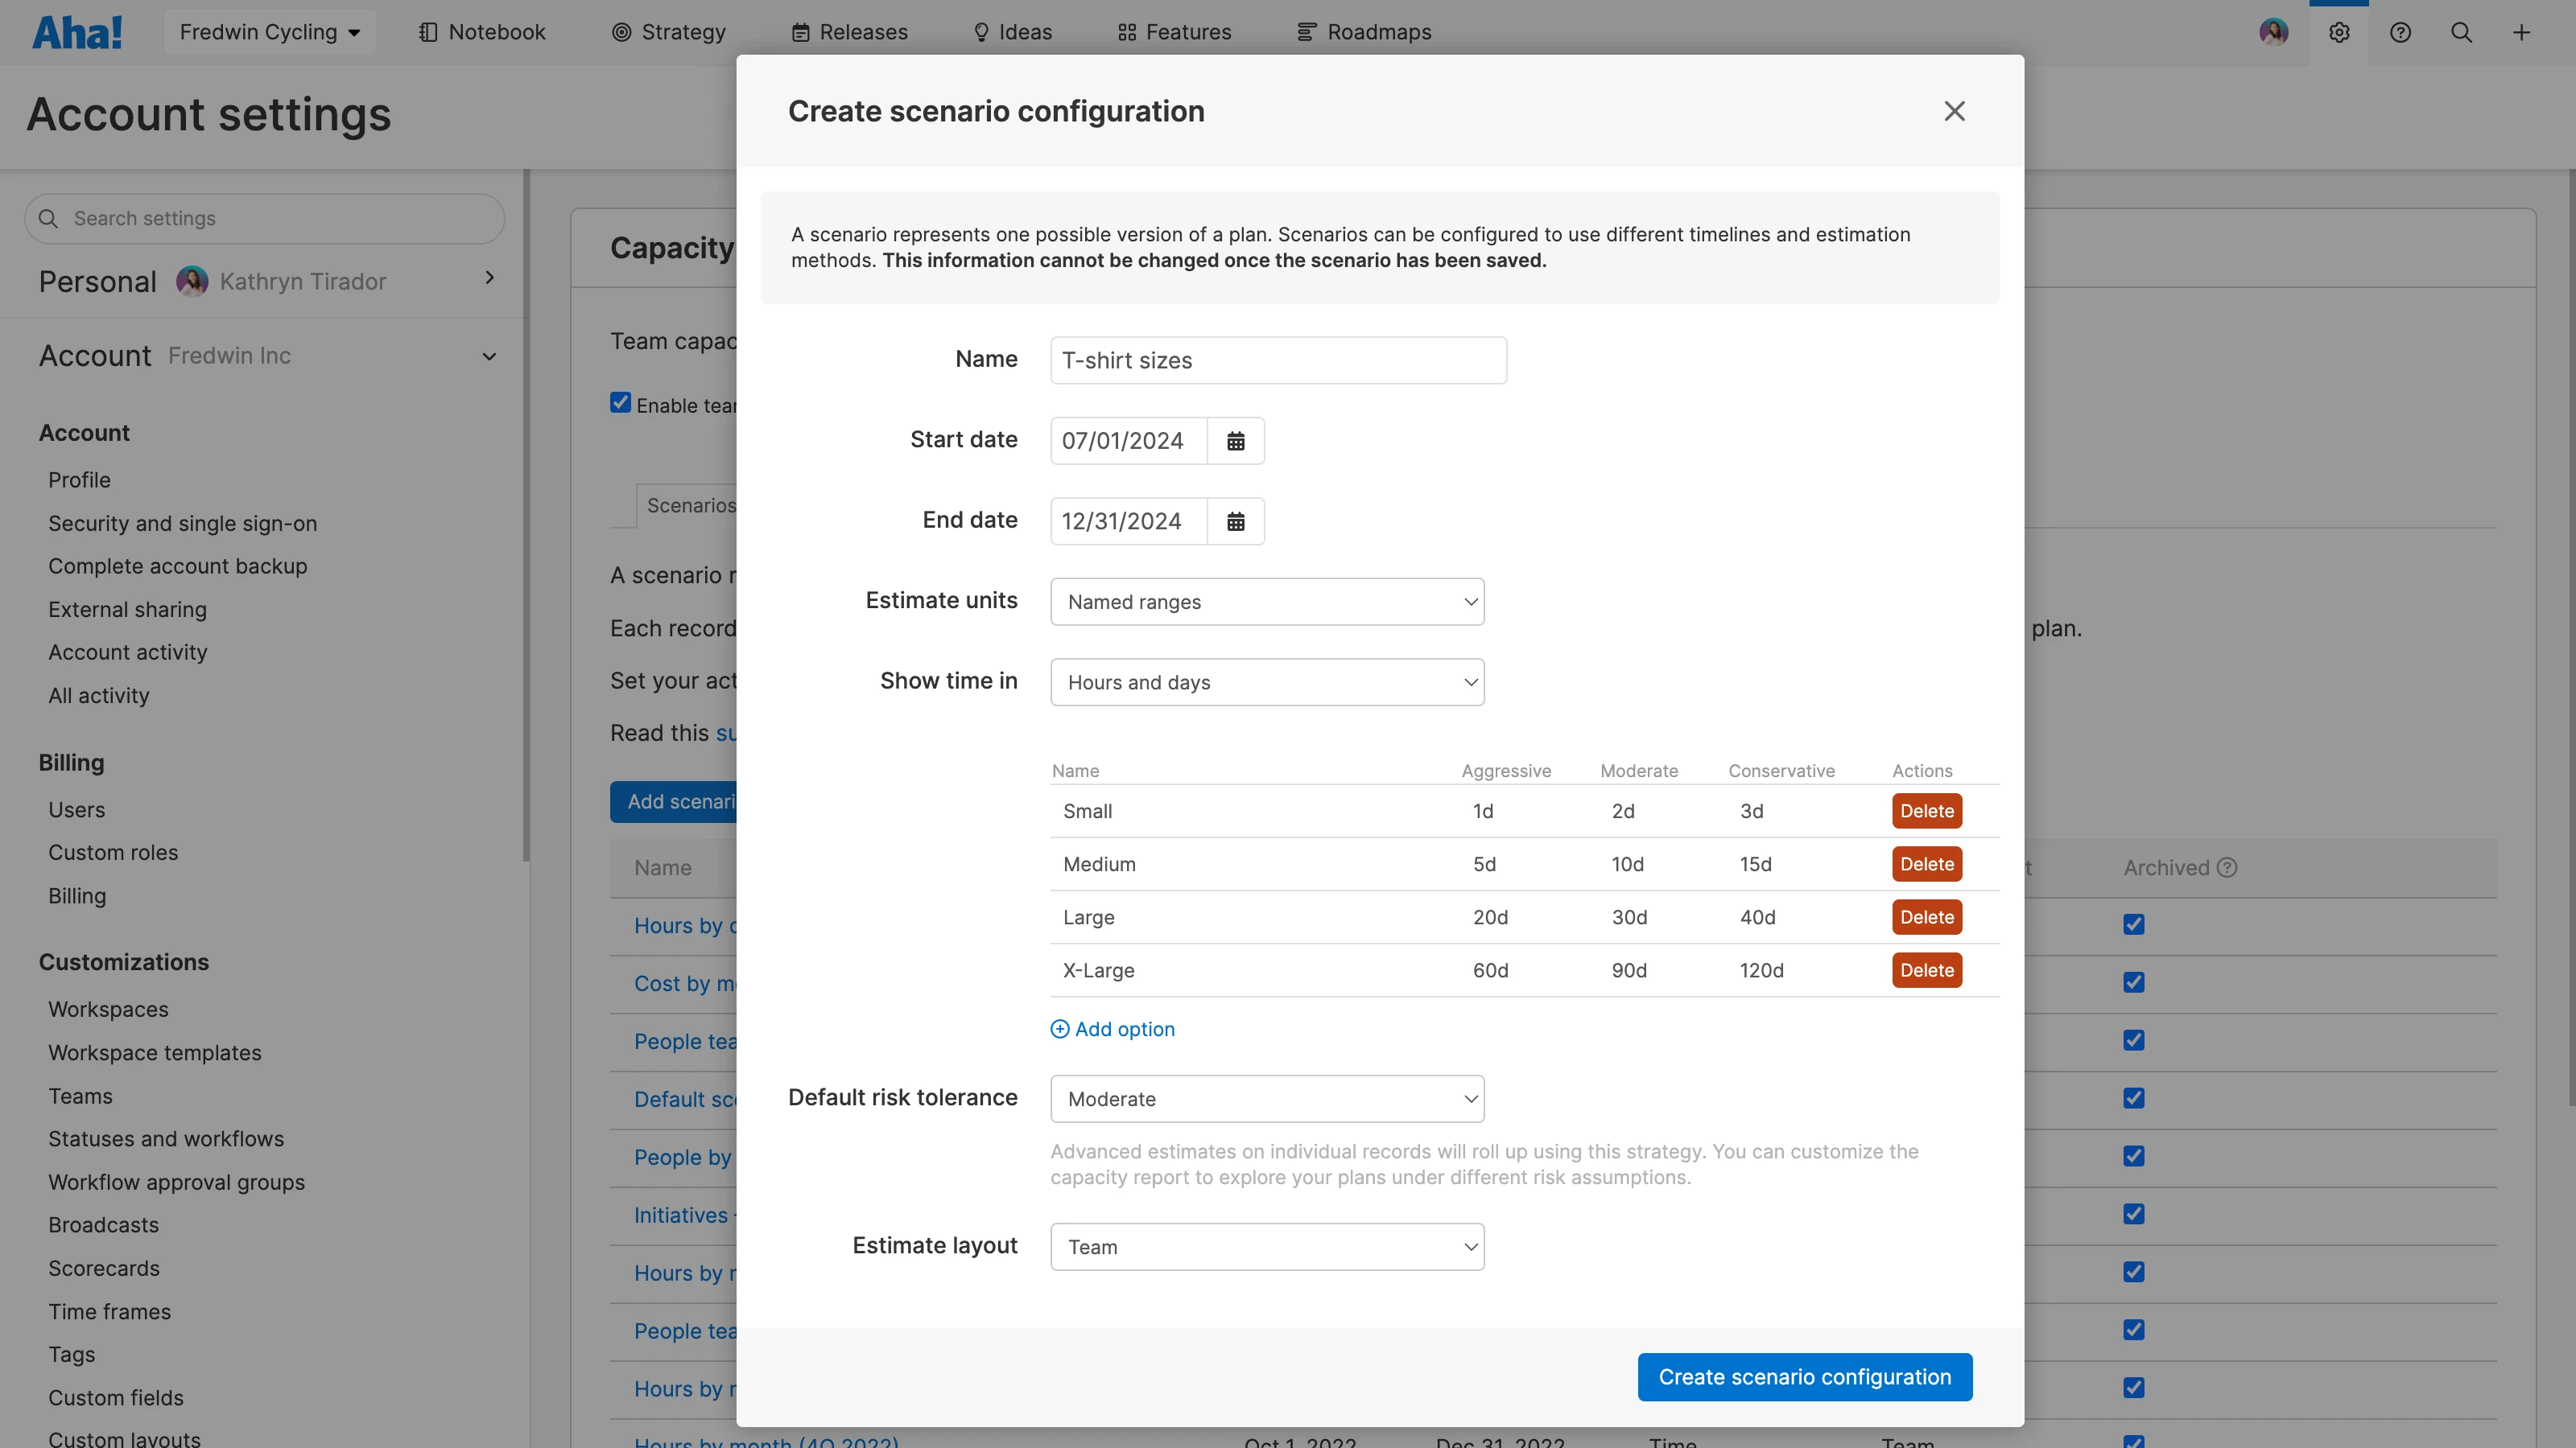Close the scenario configuration dialog

[1954, 111]
